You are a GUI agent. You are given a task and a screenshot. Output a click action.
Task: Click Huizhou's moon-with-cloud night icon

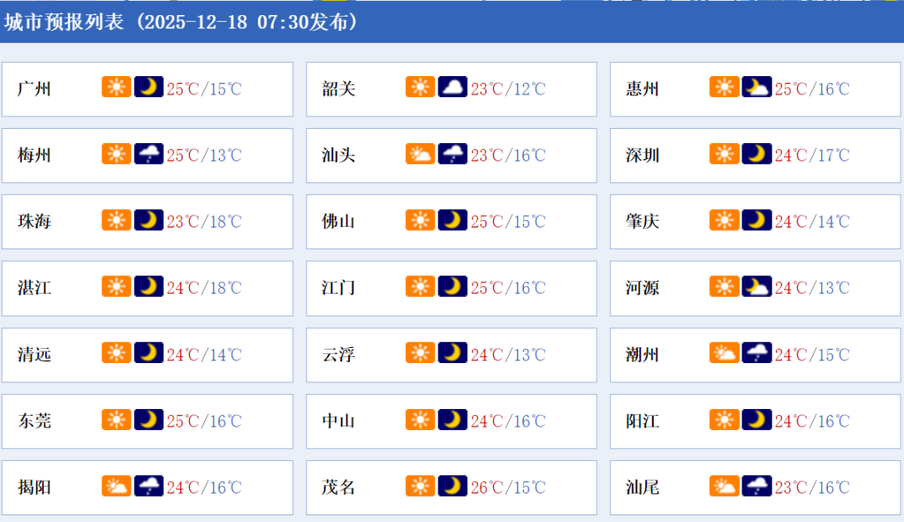[x=756, y=87]
